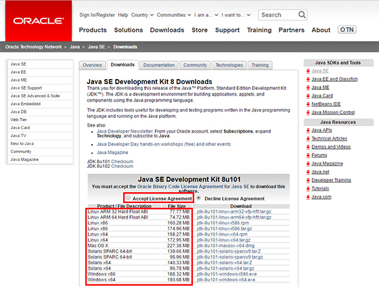
Task: Click the red download arrow beside Forums
Action: pos(308,155)
